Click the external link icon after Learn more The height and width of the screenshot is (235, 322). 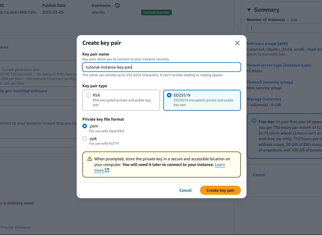tap(107, 170)
